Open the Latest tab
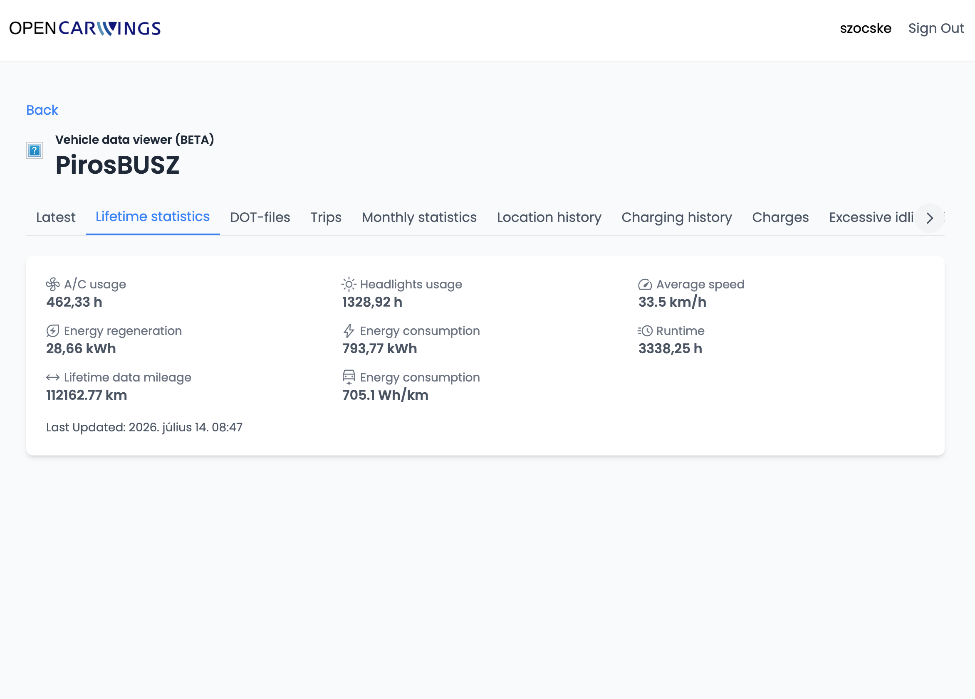975x699 pixels. pyautogui.click(x=56, y=217)
